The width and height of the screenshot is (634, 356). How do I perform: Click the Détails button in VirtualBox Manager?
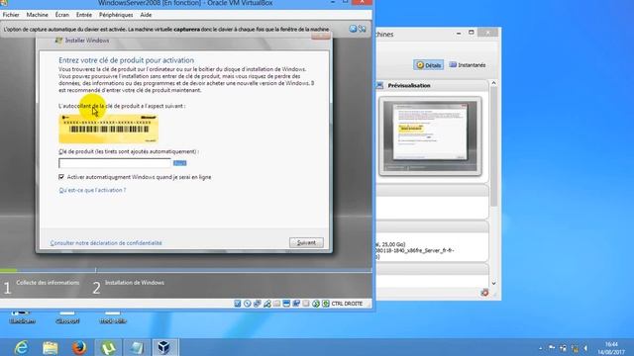click(428, 65)
